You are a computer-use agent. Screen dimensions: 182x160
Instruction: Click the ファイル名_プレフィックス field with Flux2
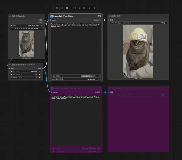pos(138,23)
